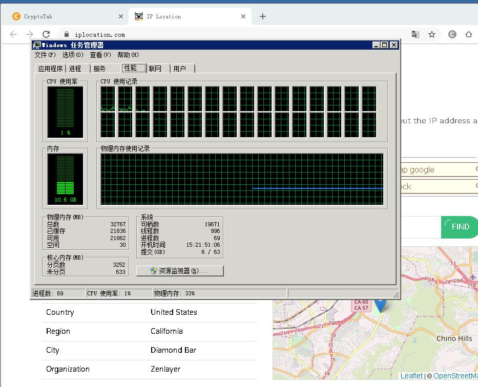Click the 分页数 value 3252
478x387 pixels.
(x=119, y=265)
